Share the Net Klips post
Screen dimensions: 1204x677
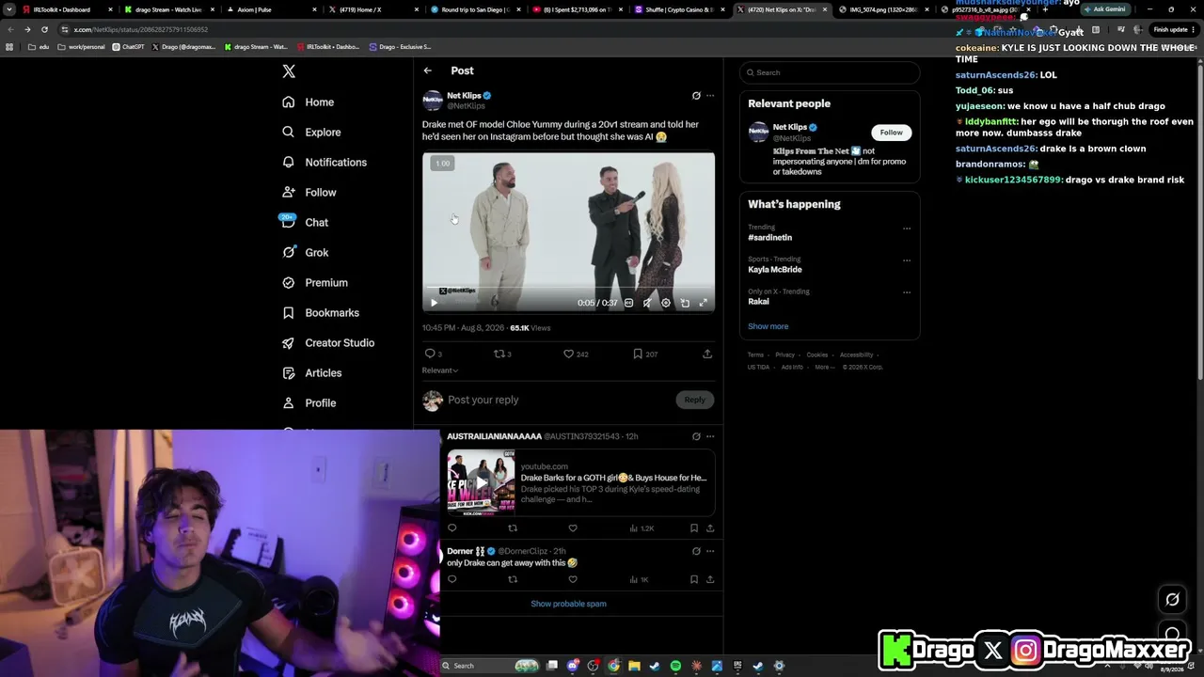(707, 354)
